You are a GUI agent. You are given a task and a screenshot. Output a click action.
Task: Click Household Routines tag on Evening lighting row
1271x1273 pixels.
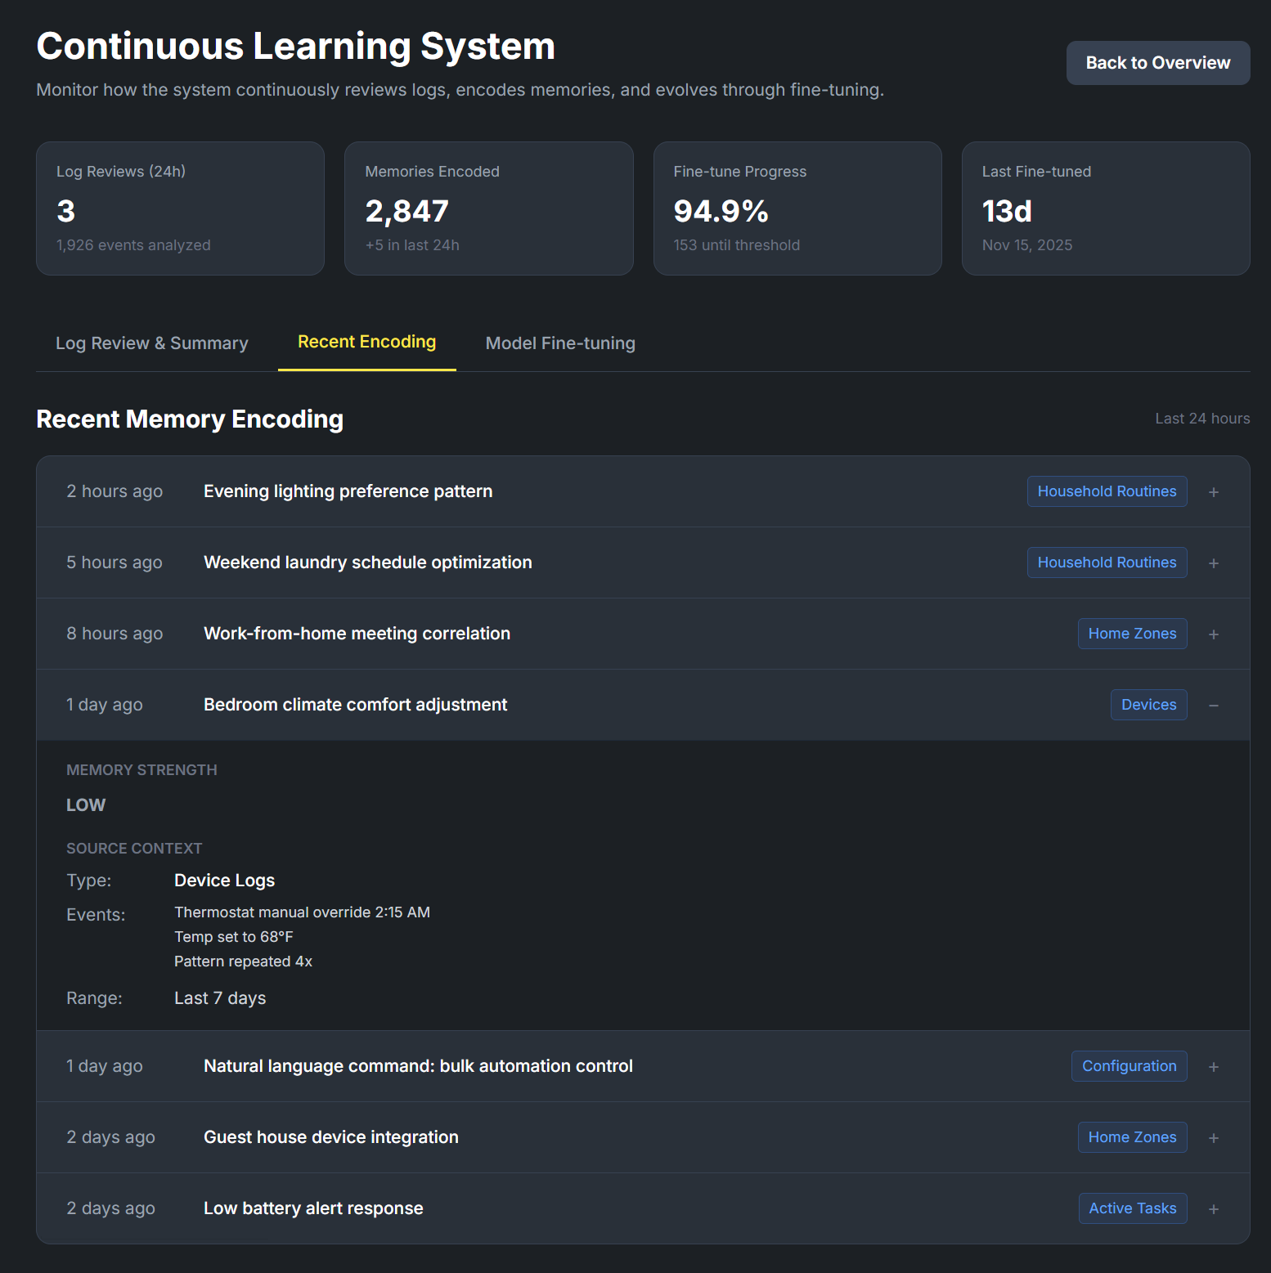click(1106, 491)
